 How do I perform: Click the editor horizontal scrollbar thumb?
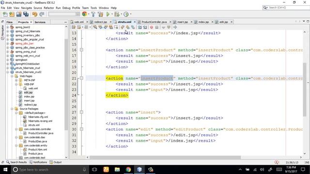click(165, 158)
